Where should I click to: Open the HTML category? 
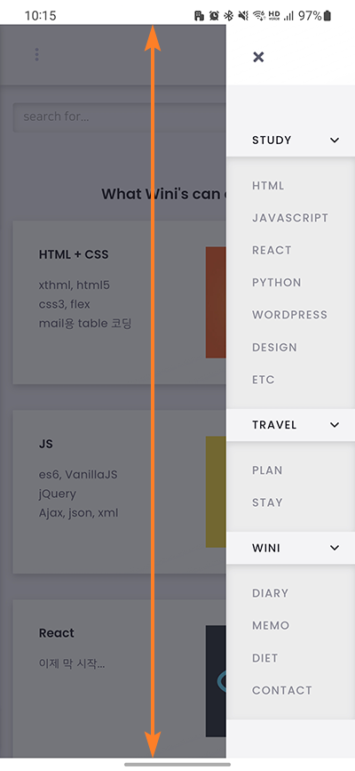tap(268, 186)
